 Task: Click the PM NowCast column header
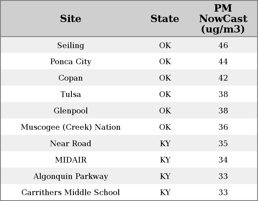tap(223, 19)
